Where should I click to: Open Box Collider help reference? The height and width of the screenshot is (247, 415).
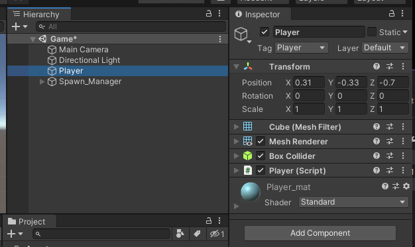pos(377,156)
